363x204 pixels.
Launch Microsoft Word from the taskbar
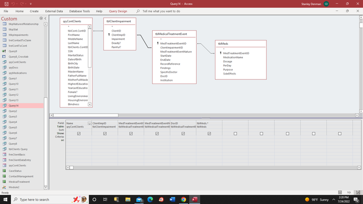172,199
